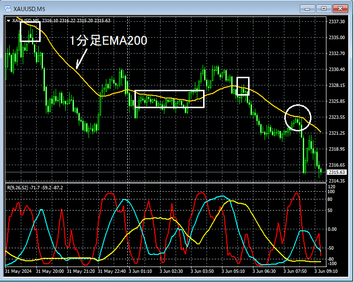Click the XAUUSD,M5 title bar text
The height and width of the screenshot is (282, 354).
tap(29, 9)
